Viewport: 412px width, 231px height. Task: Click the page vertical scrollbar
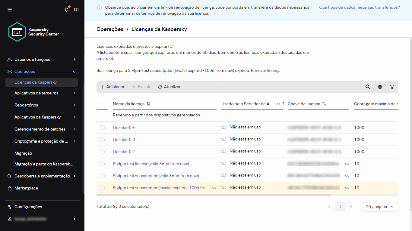pyautogui.click(x=411, y=124)
